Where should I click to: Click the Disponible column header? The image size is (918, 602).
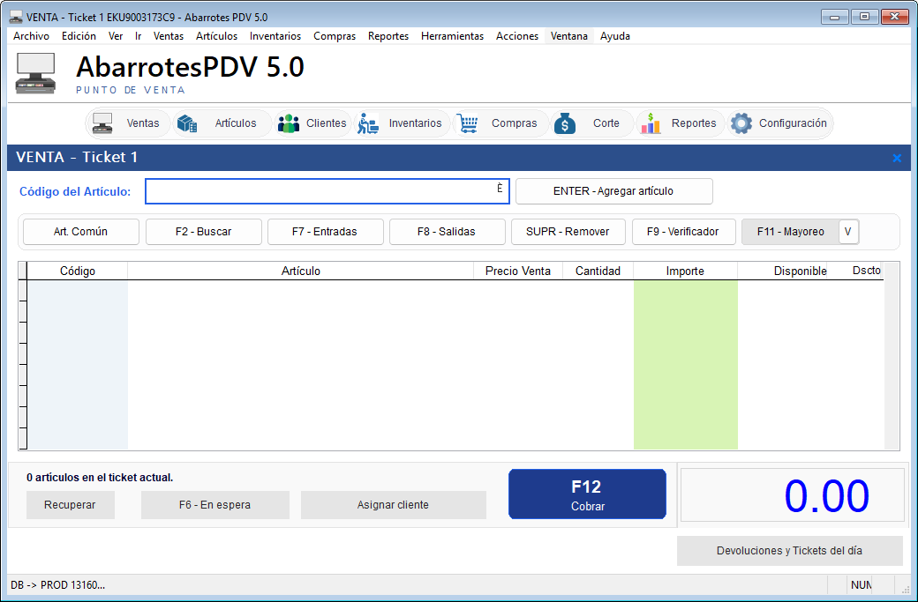tap(783, 271)
